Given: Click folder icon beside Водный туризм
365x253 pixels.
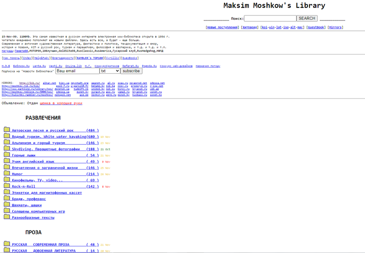Looking at the screenshot, I should [7, 136].
